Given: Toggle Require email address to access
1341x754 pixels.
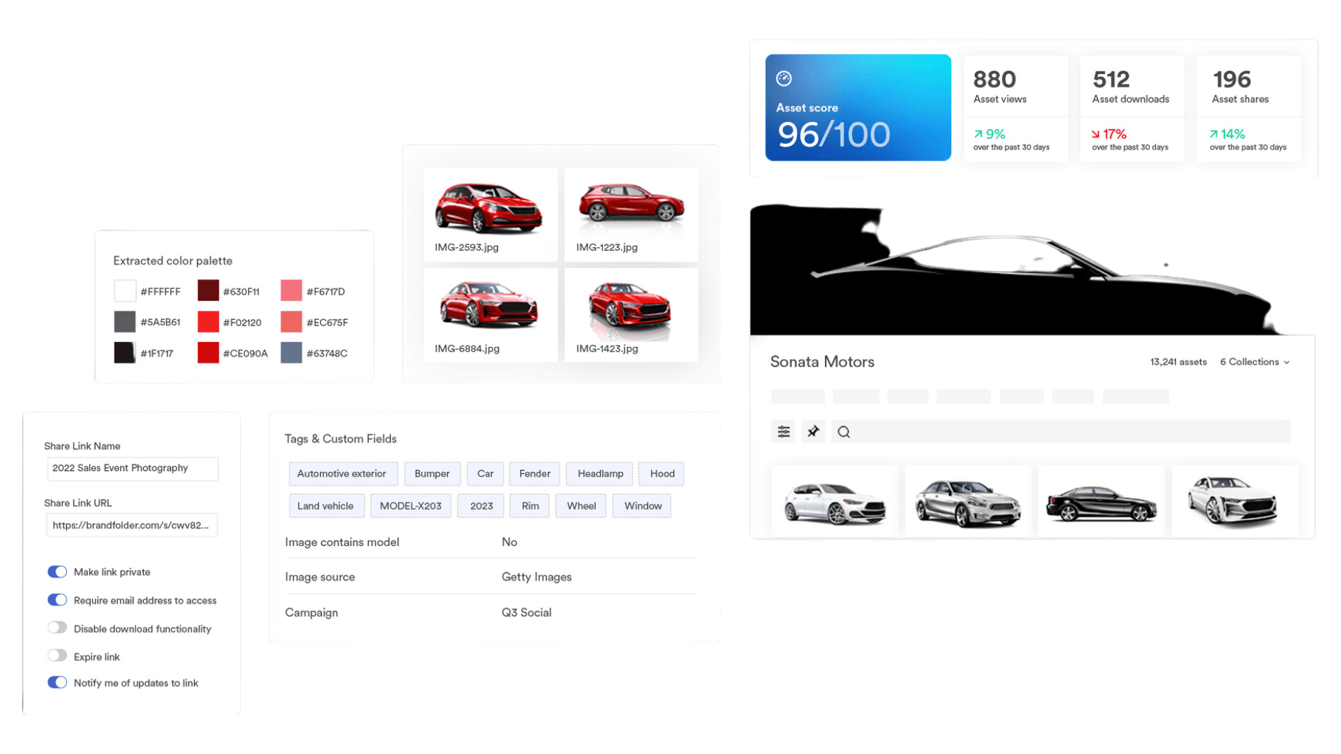Looking at the screenshot, I should (x=56, y=600).
